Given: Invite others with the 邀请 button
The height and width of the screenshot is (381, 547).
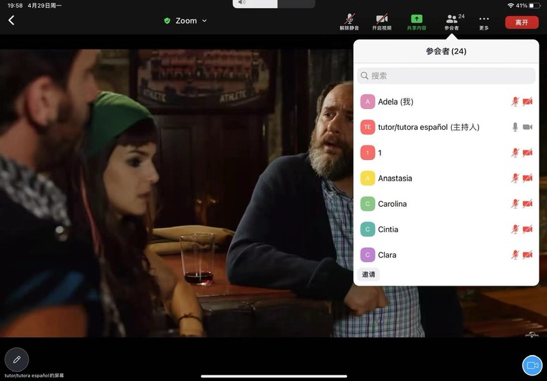Looking at the screenshot, I should click(368, 275).
